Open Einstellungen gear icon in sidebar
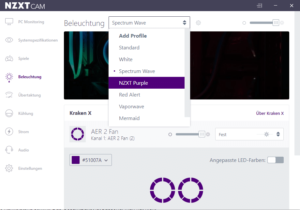300x210 pixels. [9, 168]
